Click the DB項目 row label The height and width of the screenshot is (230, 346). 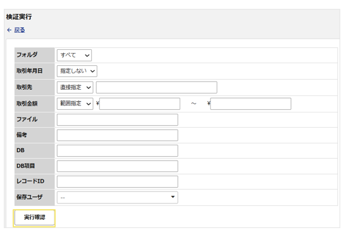25,166
